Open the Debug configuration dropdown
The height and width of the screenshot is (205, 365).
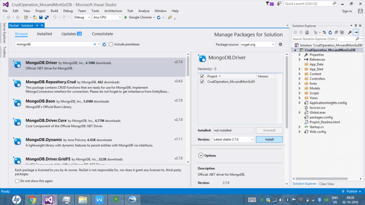[x=82, y=17]
